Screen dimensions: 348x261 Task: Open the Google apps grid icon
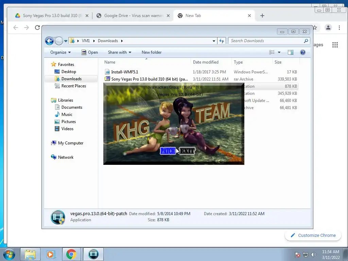click(x=335, y=45)
